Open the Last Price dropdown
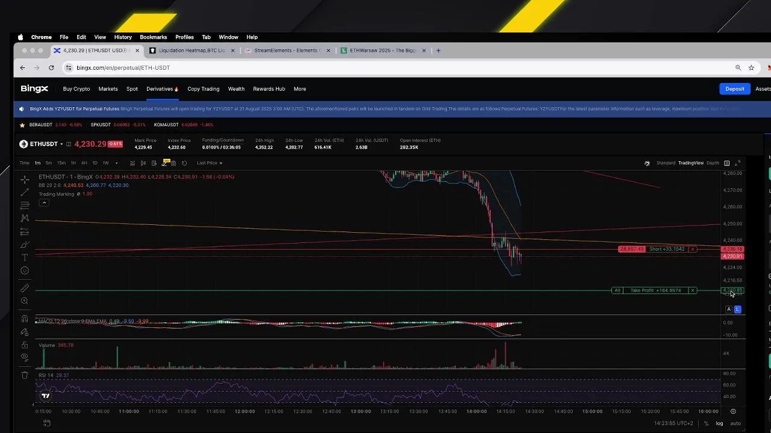This screenshot has width=771, height=433. [209, 163]
